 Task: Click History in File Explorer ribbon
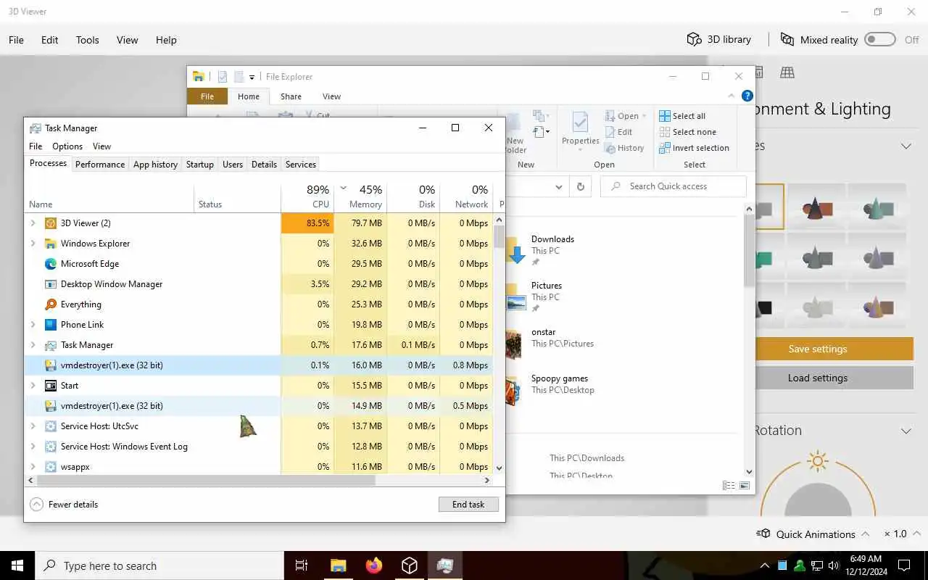(623, 148)
